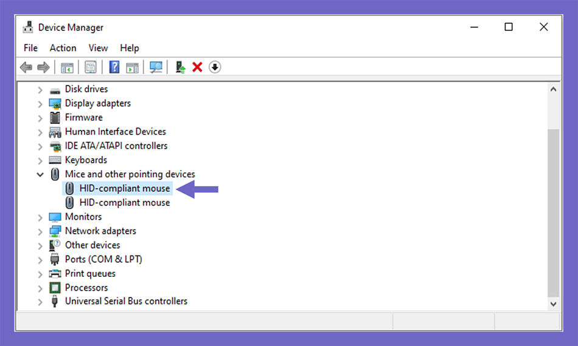This screenshot has width=578, height=346.
Task: Click the Keyboards category icon
Action: 55,160
